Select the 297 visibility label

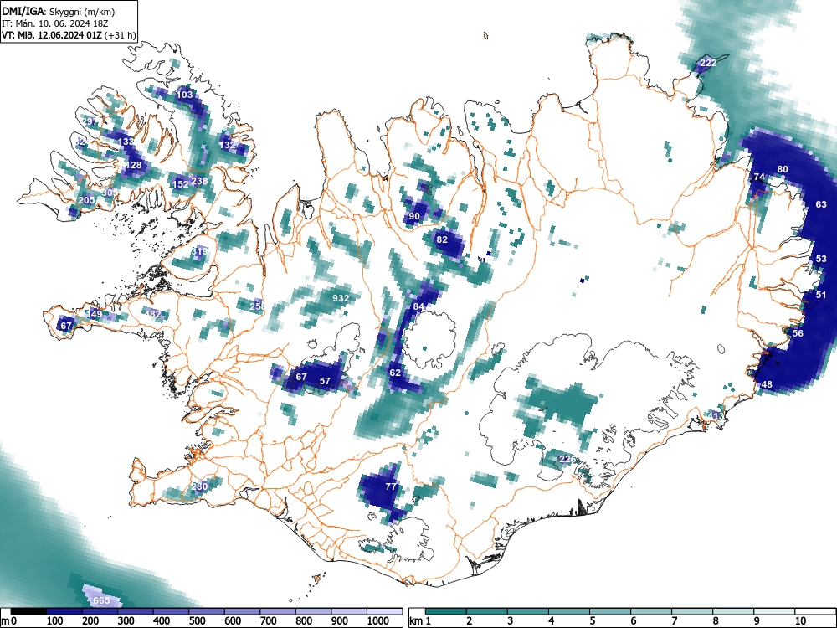90,121
